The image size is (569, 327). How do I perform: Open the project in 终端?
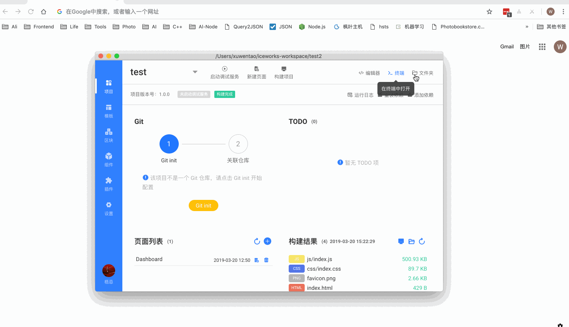pos(396,73)
